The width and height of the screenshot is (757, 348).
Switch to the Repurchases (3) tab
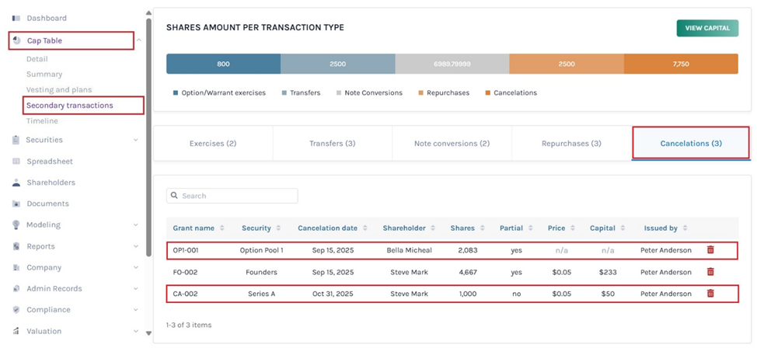570,144
